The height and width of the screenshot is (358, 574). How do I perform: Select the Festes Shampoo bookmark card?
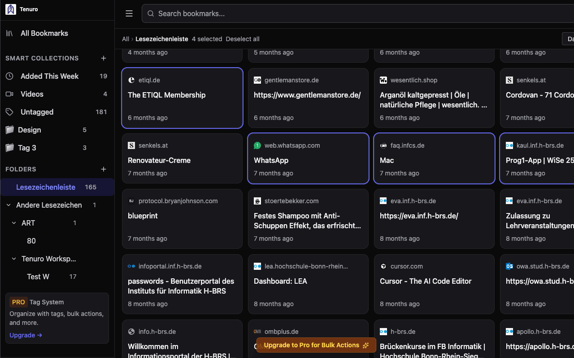308,219
